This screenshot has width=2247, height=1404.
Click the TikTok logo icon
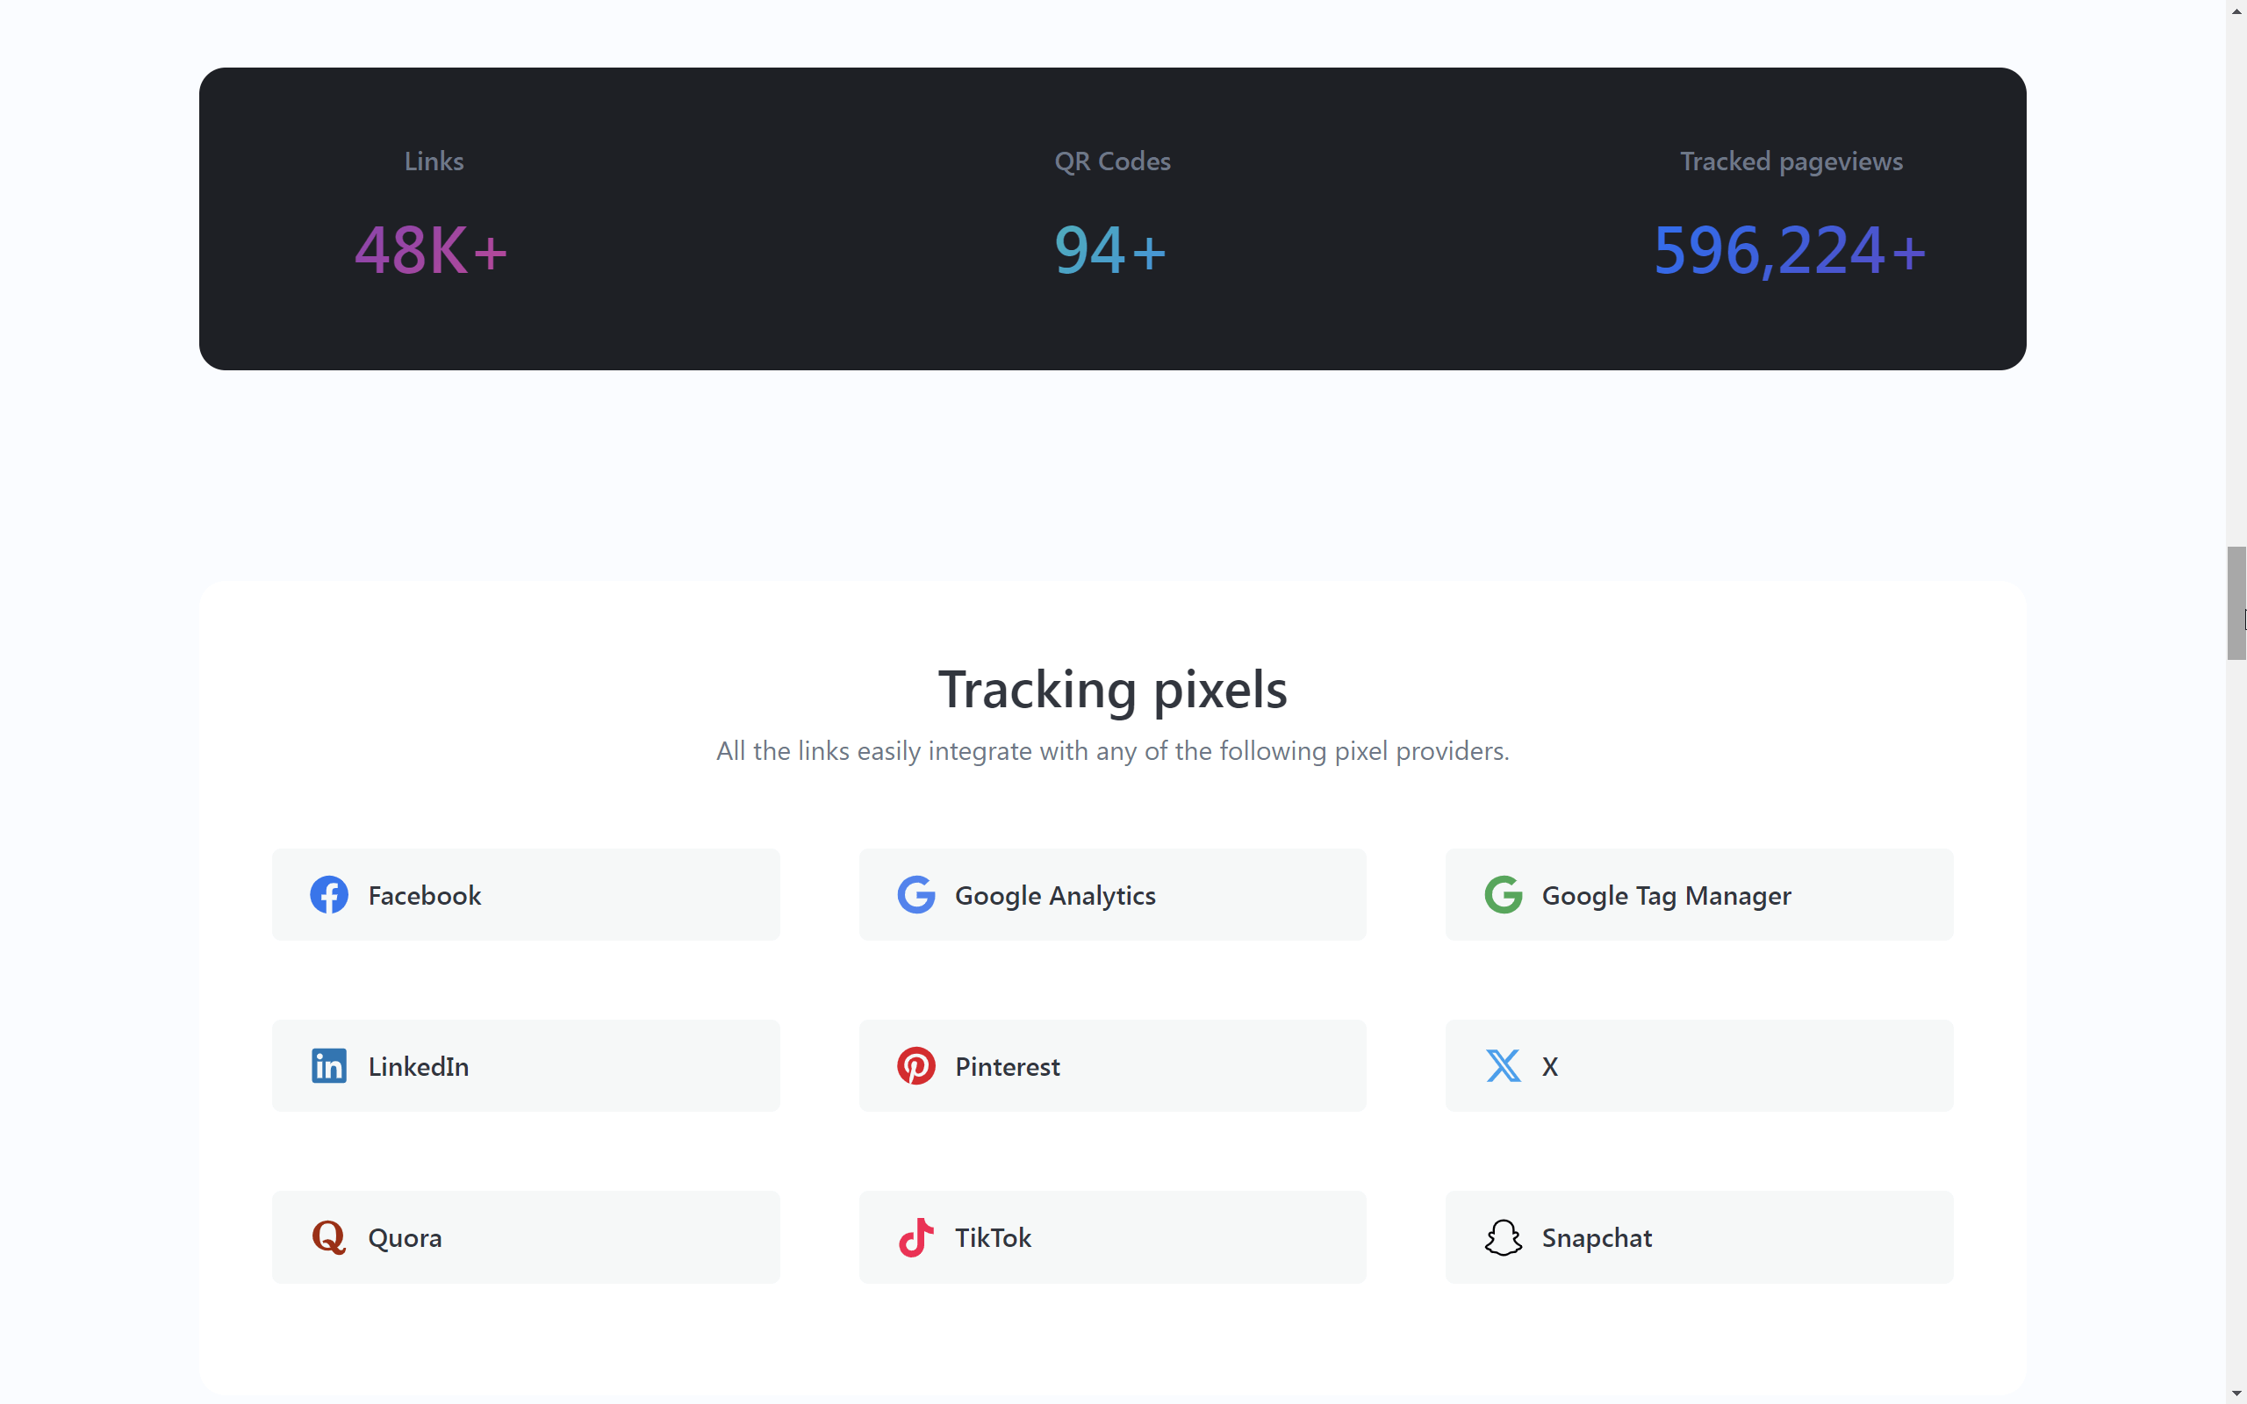point(915,1237)
